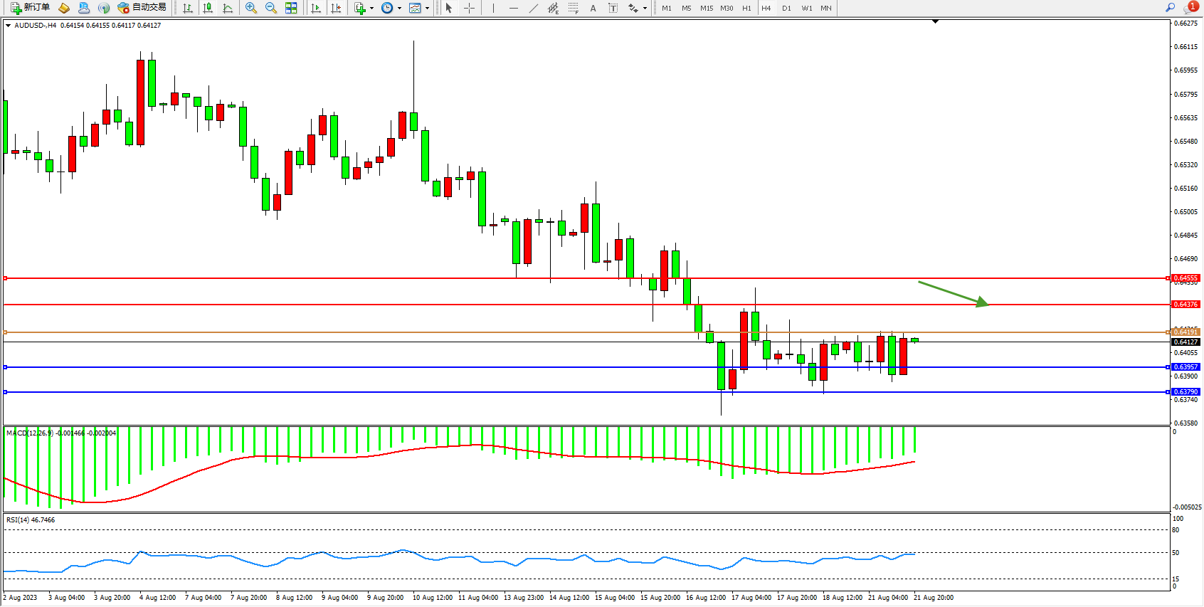Viewport: 1204px width, 607px height.
Task: Switch chart to candlestick display
Action: pos(208,8)
